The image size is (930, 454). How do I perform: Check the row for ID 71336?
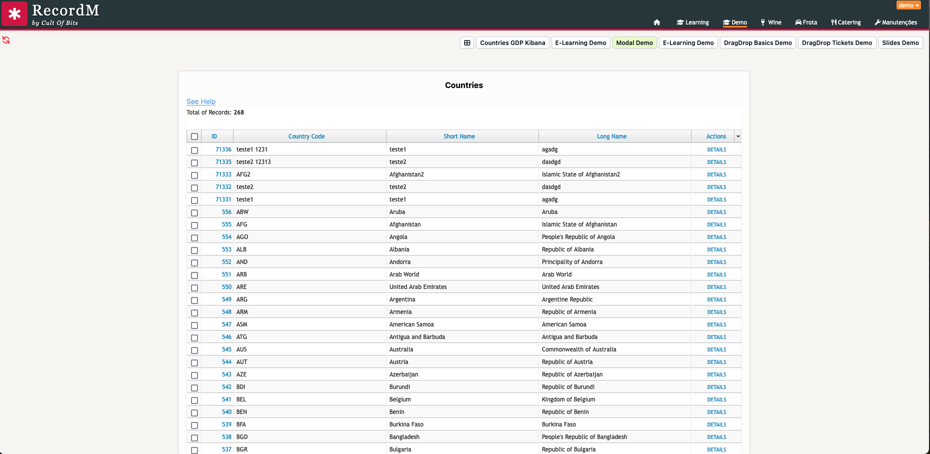pos(194,150)
